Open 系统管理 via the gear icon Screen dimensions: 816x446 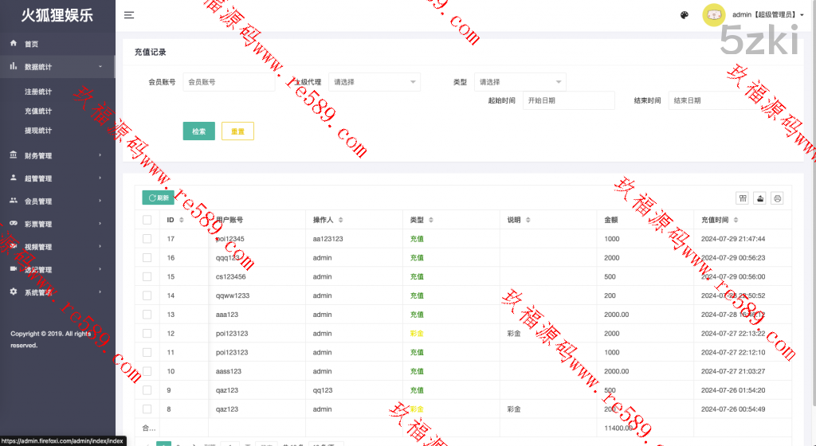pos(14,291)
